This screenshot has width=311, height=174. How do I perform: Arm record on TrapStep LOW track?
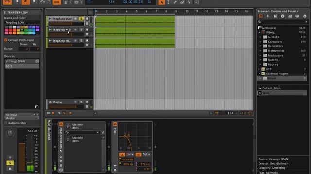(75, 19)
